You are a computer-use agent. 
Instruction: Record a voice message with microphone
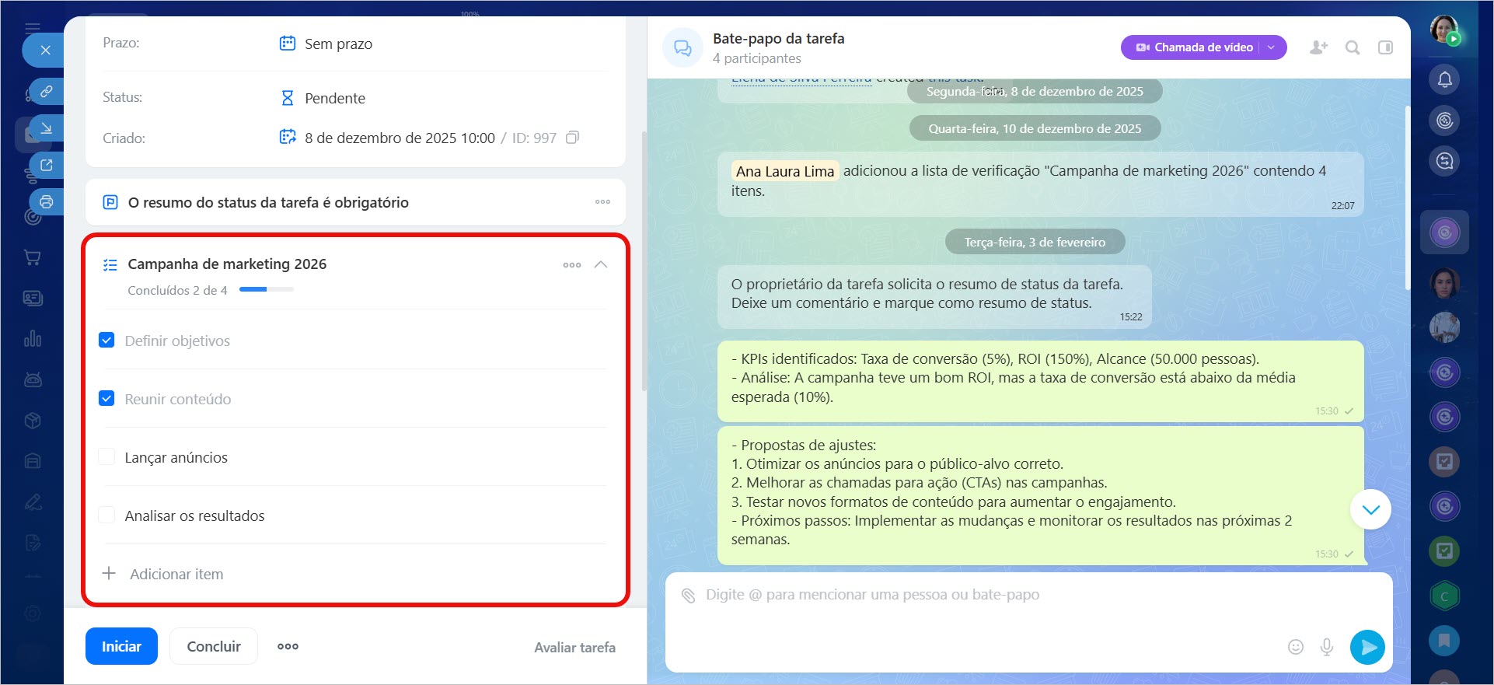point(1327,647)
